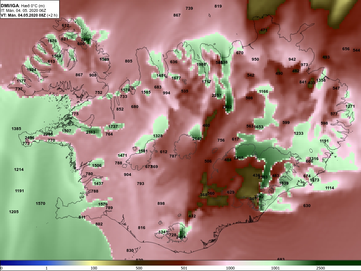Select the value 1471
This screenshot has height=271, width=361.
122,155
